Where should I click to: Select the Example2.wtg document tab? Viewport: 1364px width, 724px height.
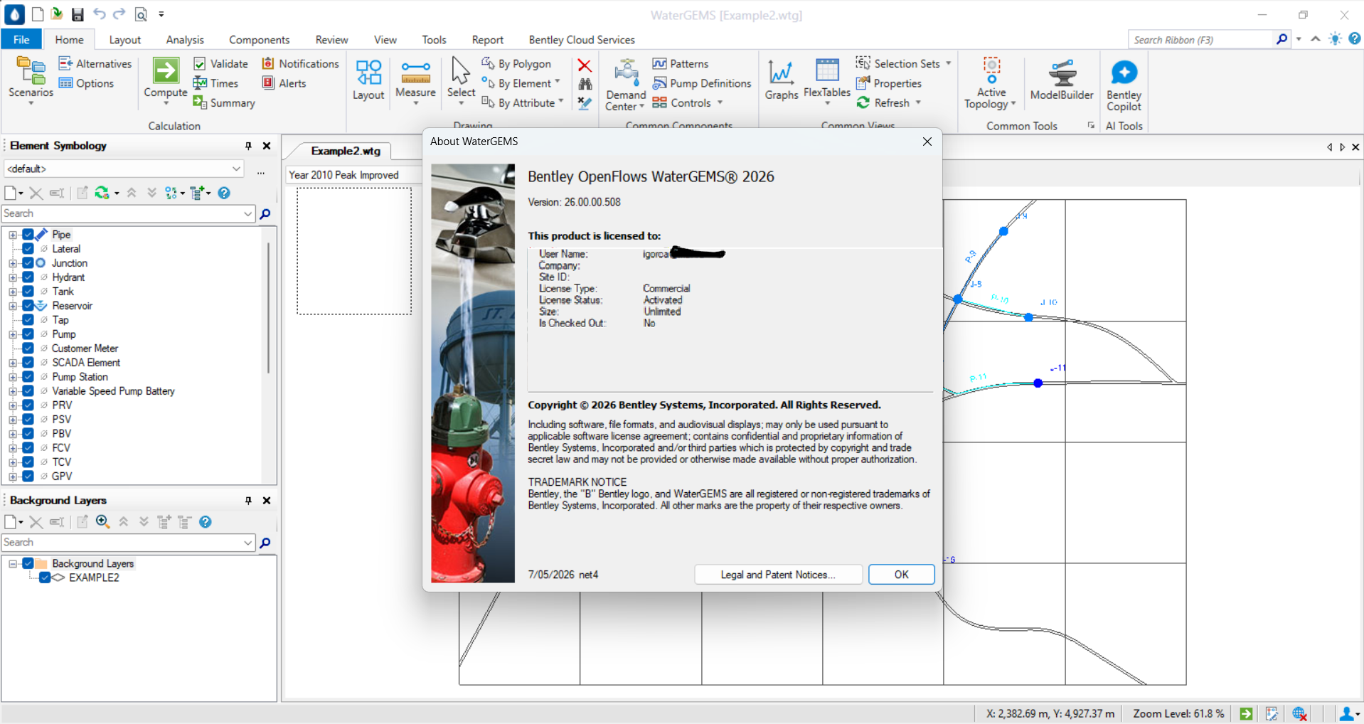[x=346, y=151]
